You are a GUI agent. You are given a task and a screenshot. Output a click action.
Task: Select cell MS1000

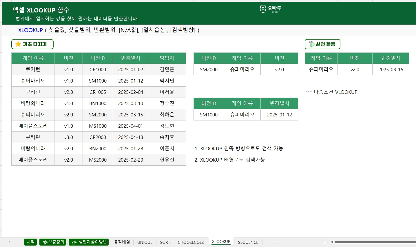tap(98, 126)
